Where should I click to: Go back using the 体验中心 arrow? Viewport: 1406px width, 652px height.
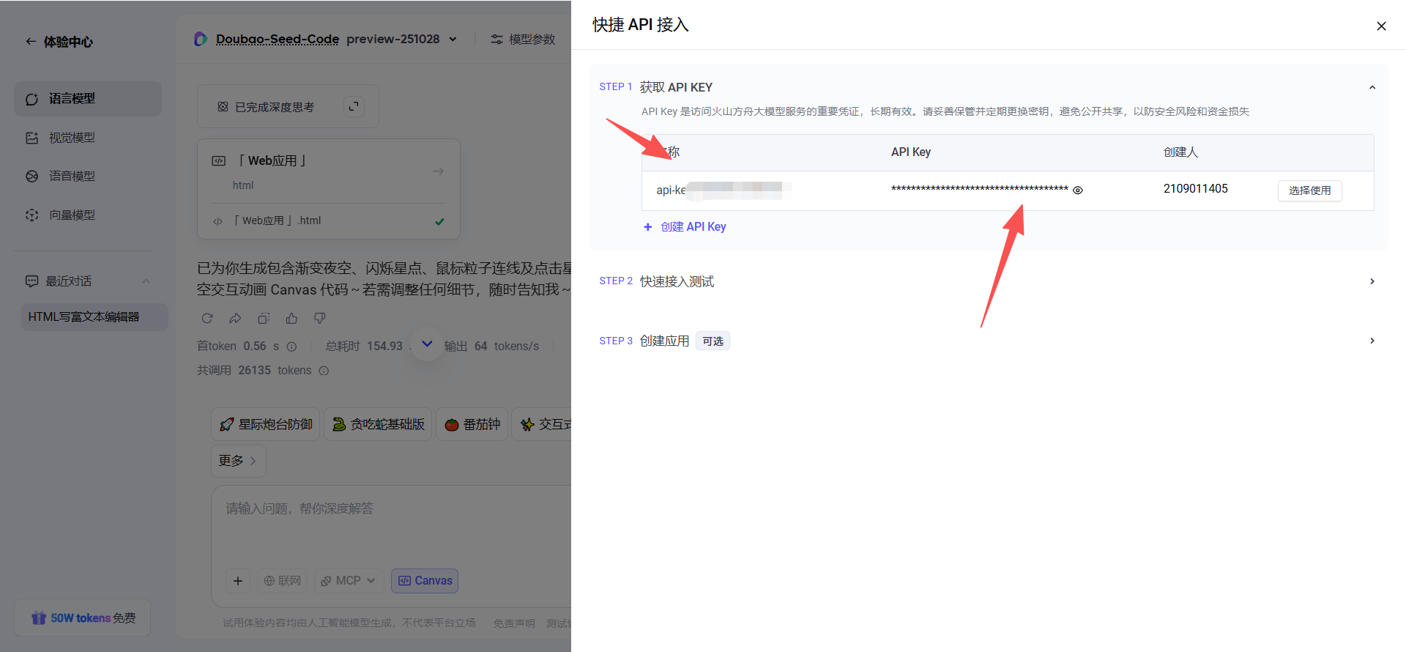(31, 42)
